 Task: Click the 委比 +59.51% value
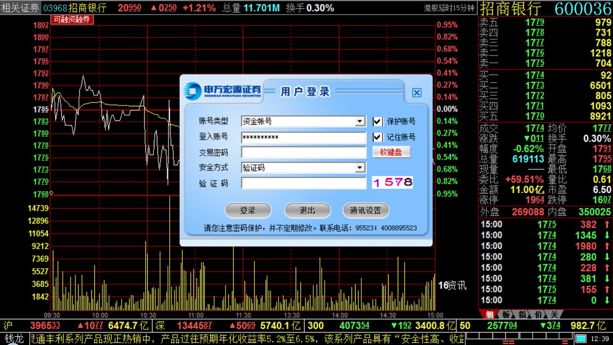click(x=525, y=180)
